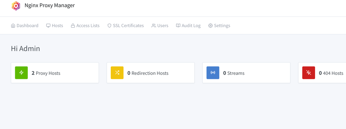Click the home icon beside Dashboard
The height and width of the screenshot is (129, 346).
[13, 26]
